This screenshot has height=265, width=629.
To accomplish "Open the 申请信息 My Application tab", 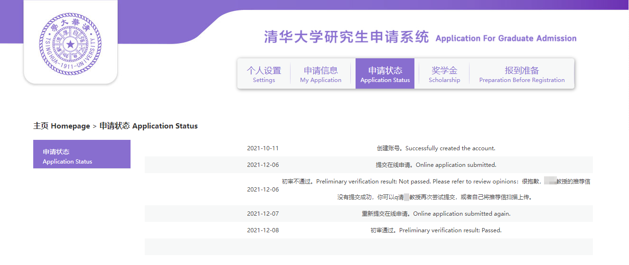I will (x=321, y=74).
